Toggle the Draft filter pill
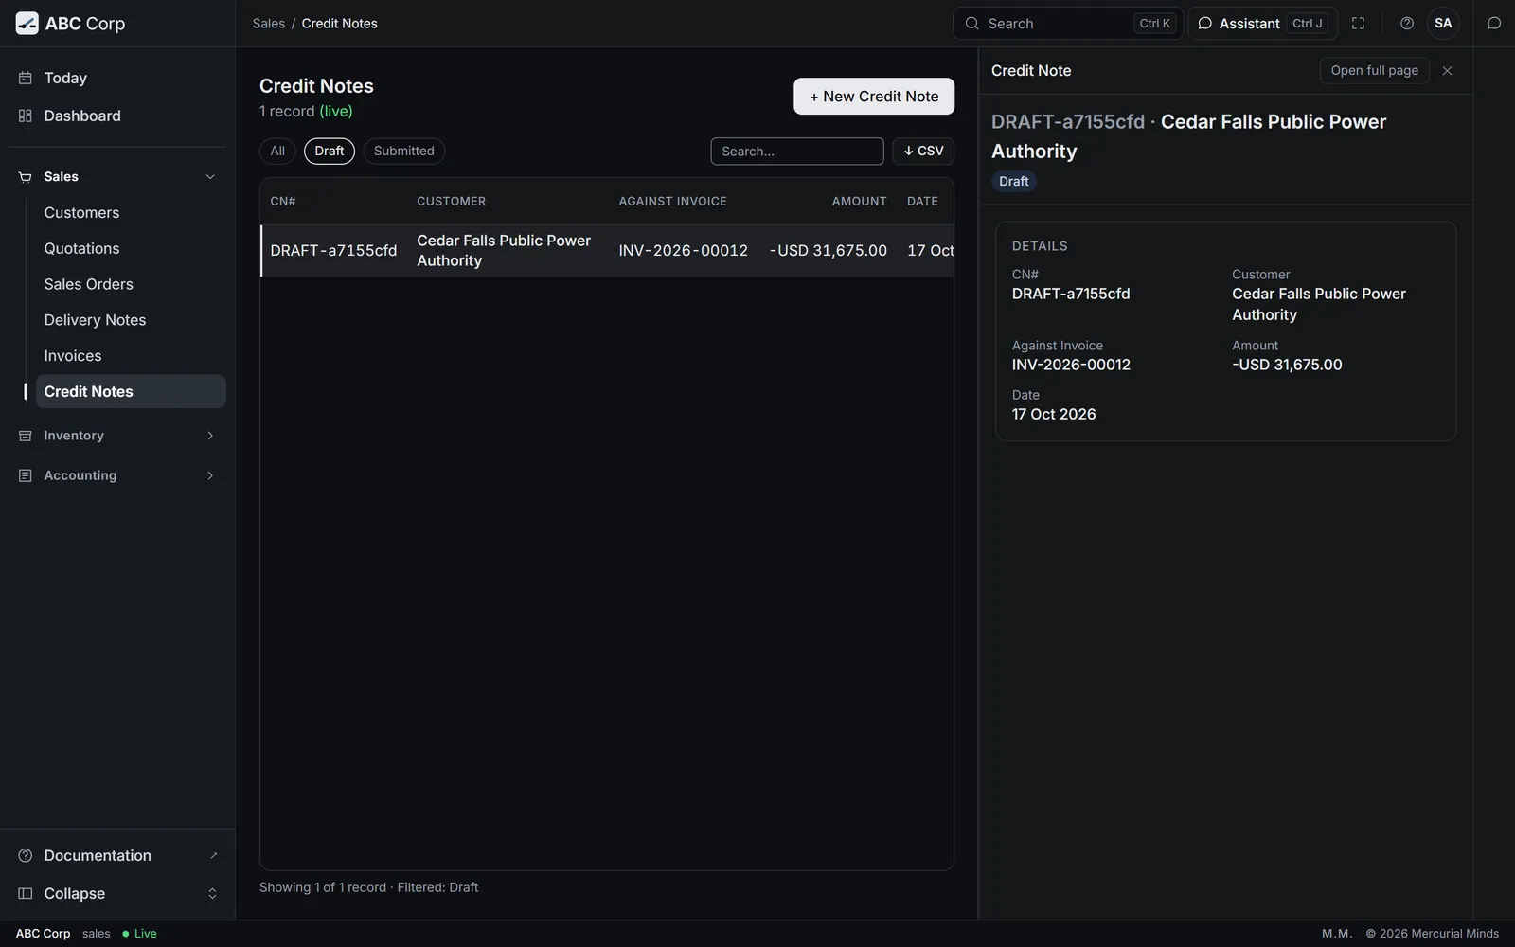 click(x=330, y=152)
